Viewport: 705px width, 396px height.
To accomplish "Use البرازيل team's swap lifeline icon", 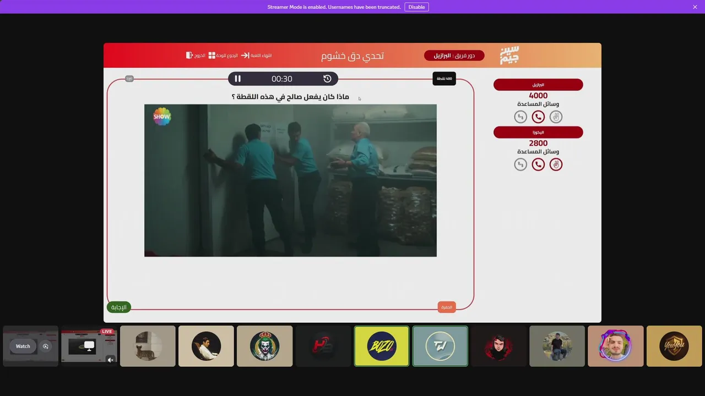I will 520,117.
